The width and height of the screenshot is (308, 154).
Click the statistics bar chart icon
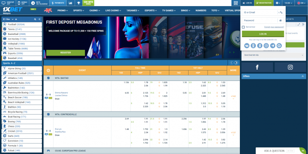[70, 3]
